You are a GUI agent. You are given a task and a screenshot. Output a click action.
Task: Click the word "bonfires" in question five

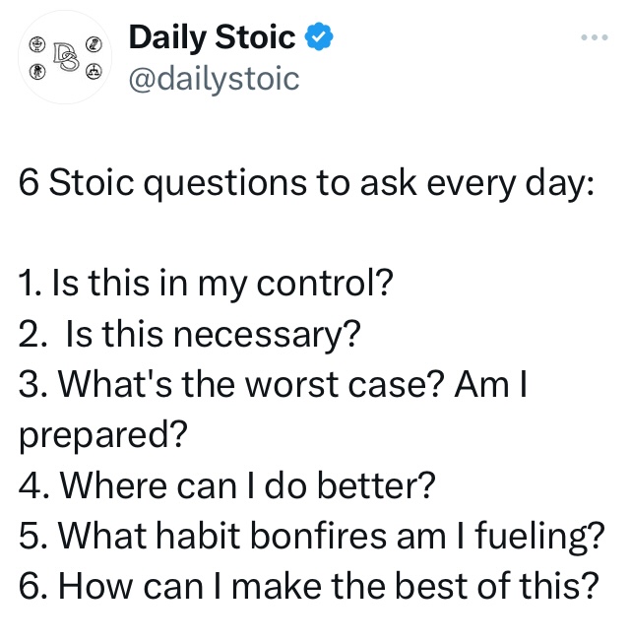[x=318, y=535]
